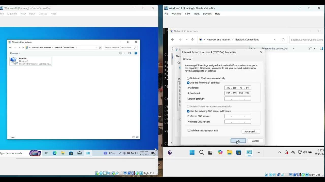Open Devices menu in Windows10 VirtualBox window
The image size is (325, 182).
coord(43,14)
